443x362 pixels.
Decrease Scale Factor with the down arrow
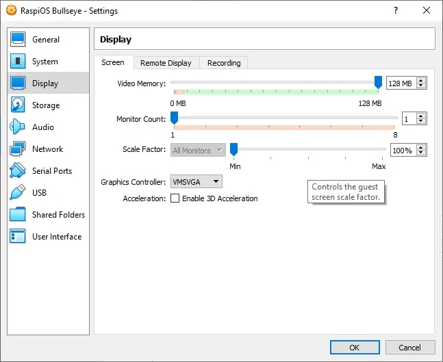421,153
